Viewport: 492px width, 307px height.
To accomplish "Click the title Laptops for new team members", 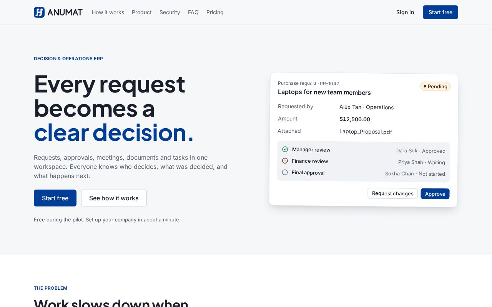I will click(x=324, y=92).
